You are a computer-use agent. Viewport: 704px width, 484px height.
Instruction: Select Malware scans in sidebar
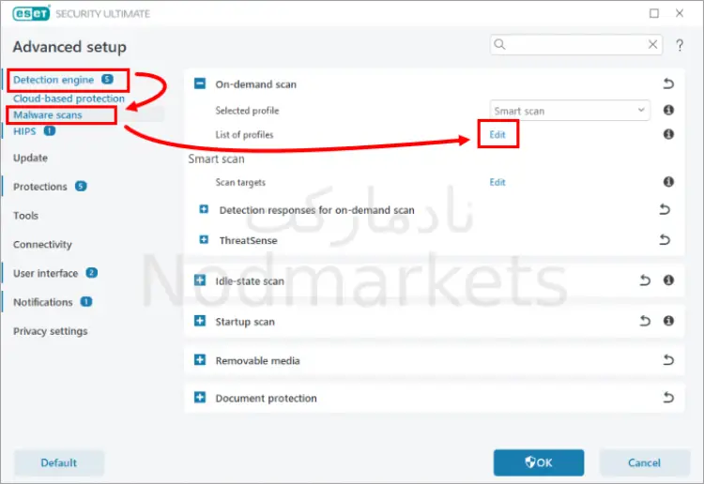tap(48, 114)
